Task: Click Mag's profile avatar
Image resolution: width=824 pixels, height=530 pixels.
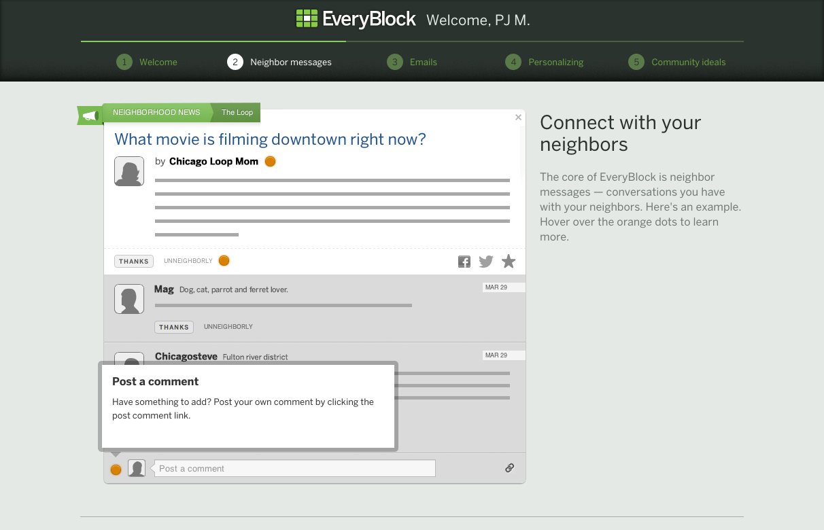Action: (x=129, y=299)
